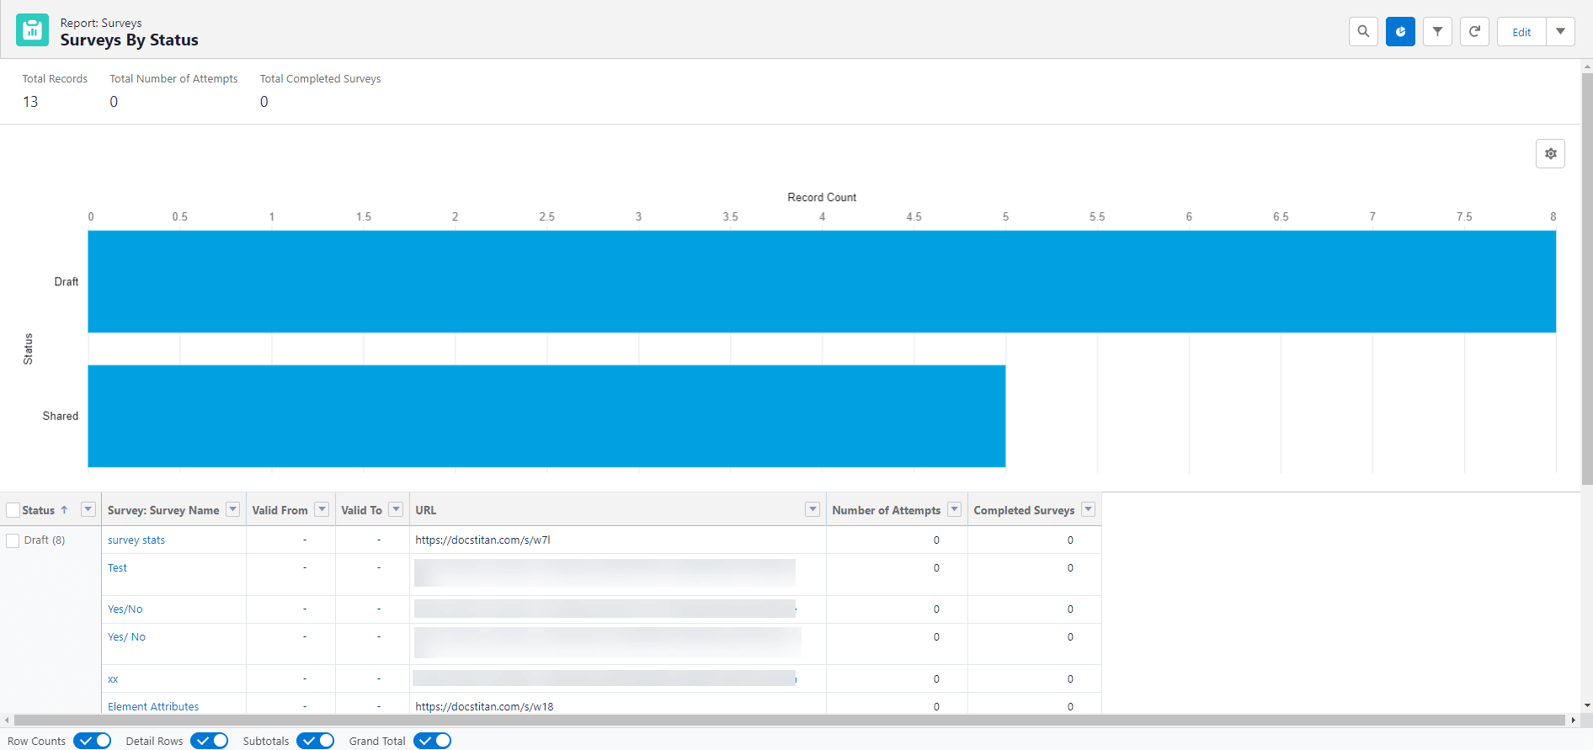Viewport: 1593px width, 750px height.
Task: Open the survey stats link
Action: click(x=136, y=540)
